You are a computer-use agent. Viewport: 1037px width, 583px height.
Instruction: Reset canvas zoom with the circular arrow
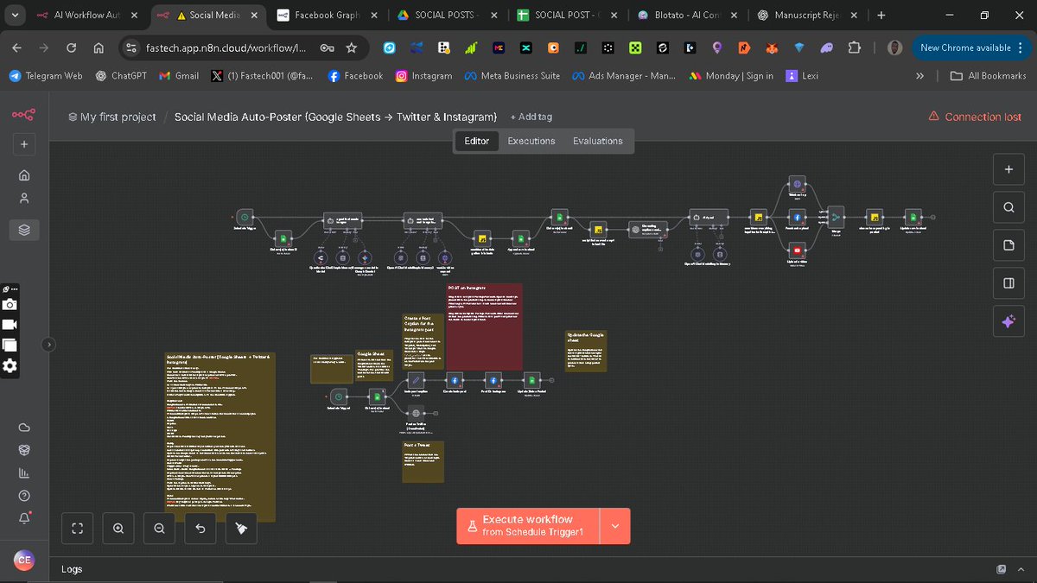click(200, 529)
